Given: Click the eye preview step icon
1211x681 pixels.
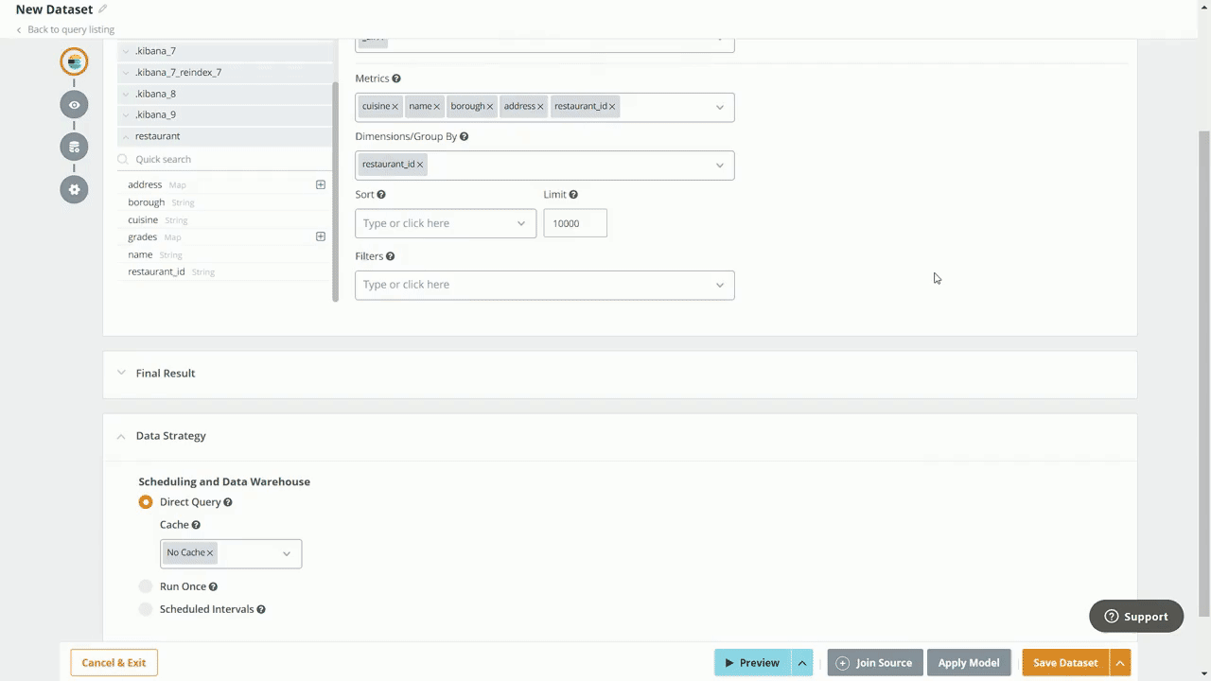Looking at the screenshot, I should click(x=74, y=105).
